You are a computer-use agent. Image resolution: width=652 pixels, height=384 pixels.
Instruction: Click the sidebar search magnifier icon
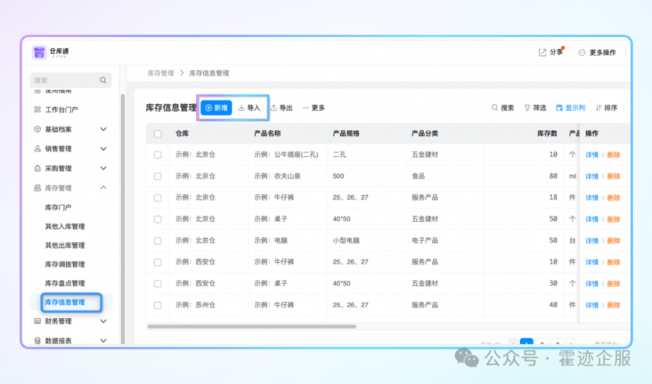pyautogui.click(x=103, y=80)
